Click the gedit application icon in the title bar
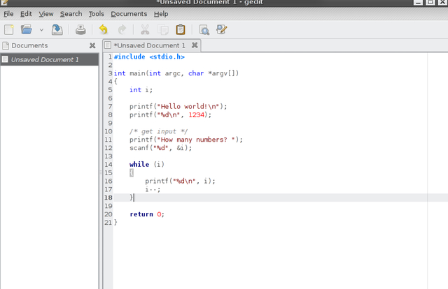The image size is (448, 289). point(5,2)
